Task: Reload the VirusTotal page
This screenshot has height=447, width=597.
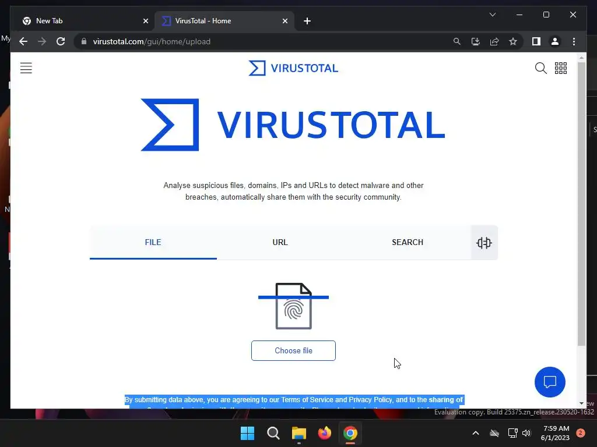Action: (61, 41)
